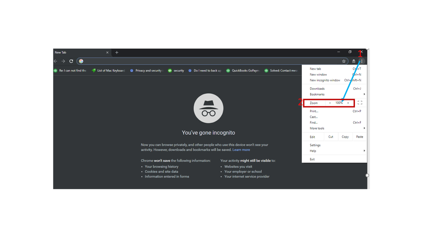
Task: Click the Google icon in the address bar
Action: click(81, 61)
